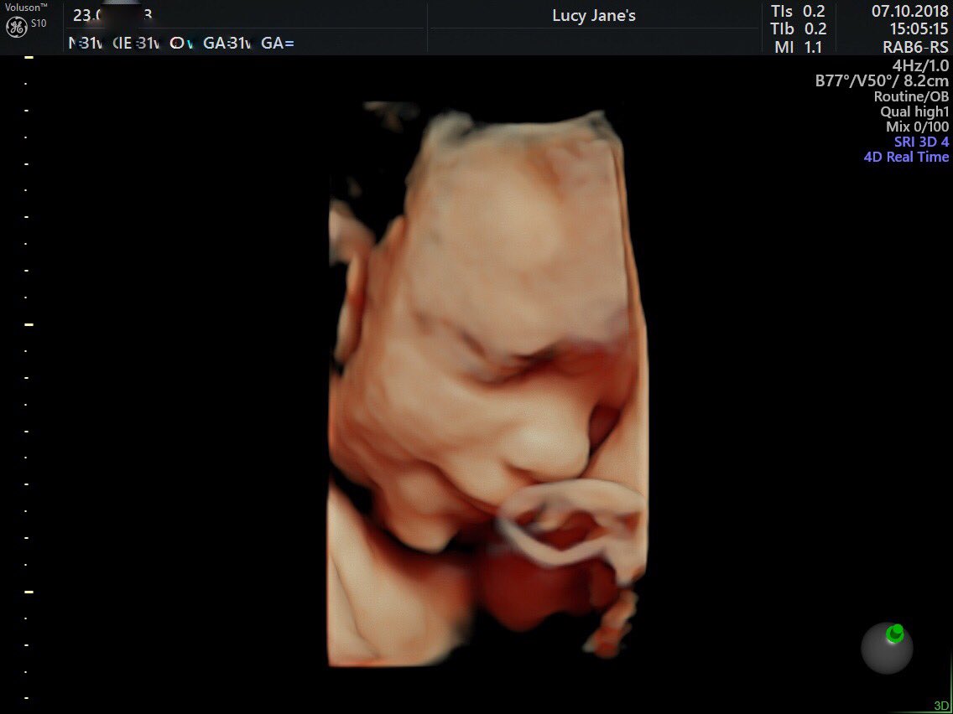Click the GE logo icon
The width and height of the screenshot is (953, 714).
15,26
